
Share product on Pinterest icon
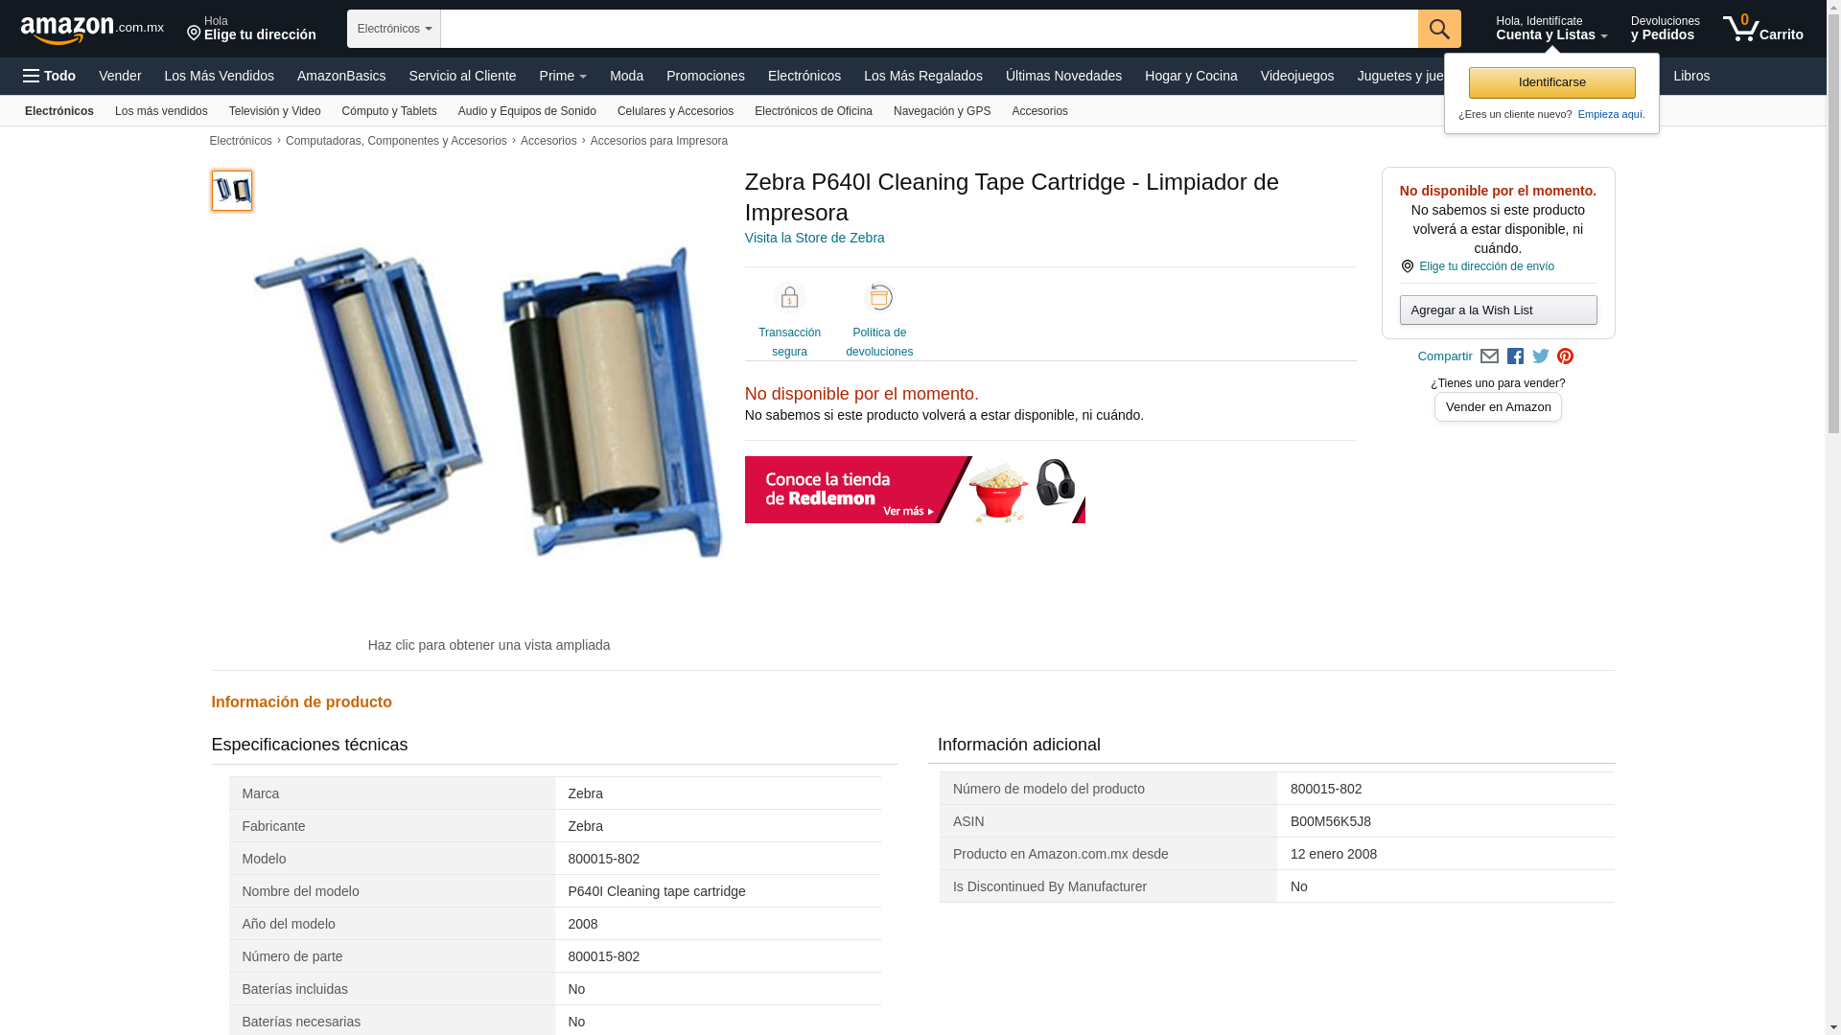tap(1565, 356)
